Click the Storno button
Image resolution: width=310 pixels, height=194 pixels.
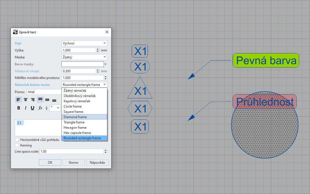tap(73, 163)
